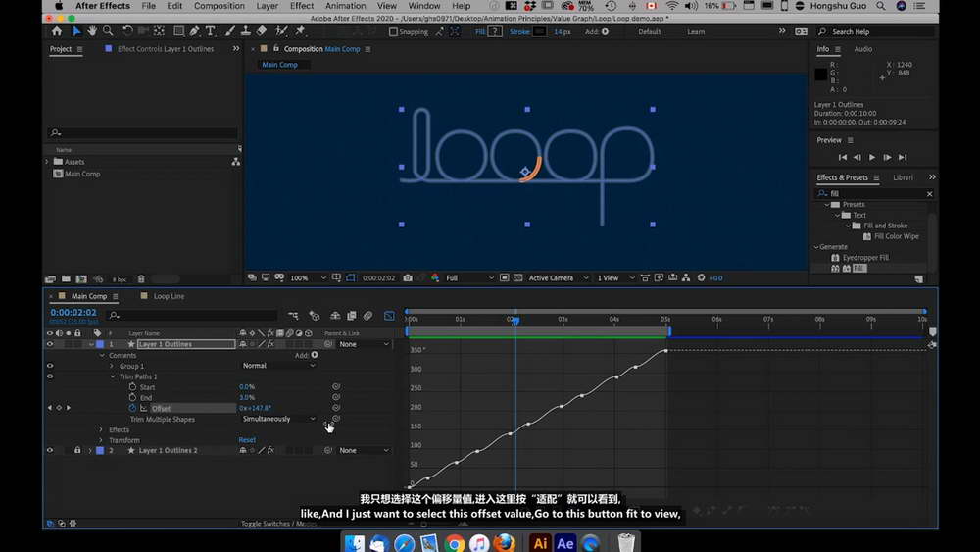Open 1 View layout dropdown

(615, 278)
